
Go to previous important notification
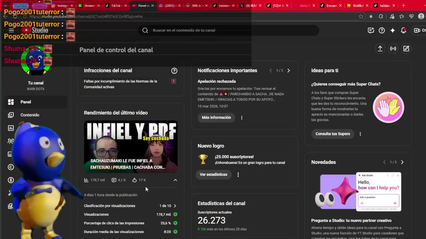pyautogui.click(x=271, y=70)
